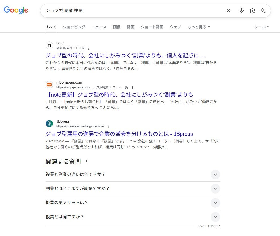Click the mbp-japan.com MBP favicon
This screenshot has width=280, height=236.
(x=49, y=85)
